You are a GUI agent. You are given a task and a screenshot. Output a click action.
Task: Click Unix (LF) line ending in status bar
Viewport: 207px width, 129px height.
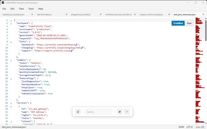pos(200,127)
